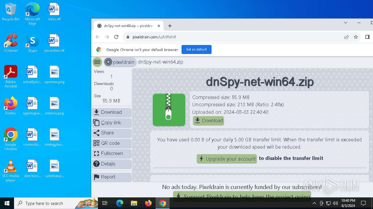Open the Windows Start menu
The image size is (373, 209).
click(x=7, y=203)
